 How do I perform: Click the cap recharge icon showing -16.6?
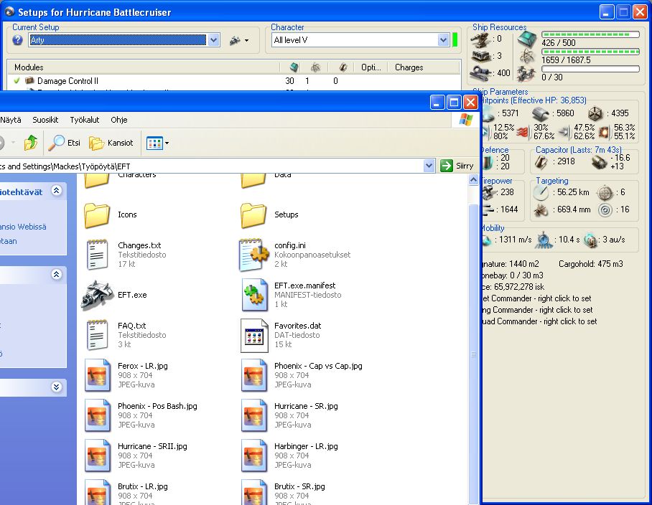click(x=599, y=162)
